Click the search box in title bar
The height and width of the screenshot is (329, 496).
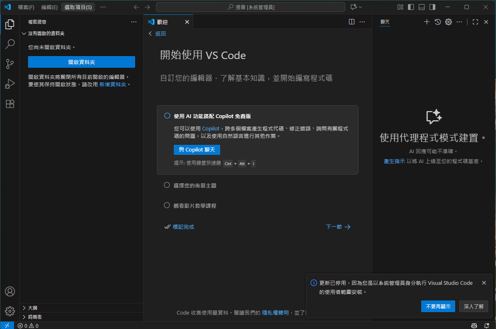tap(250, 7)
